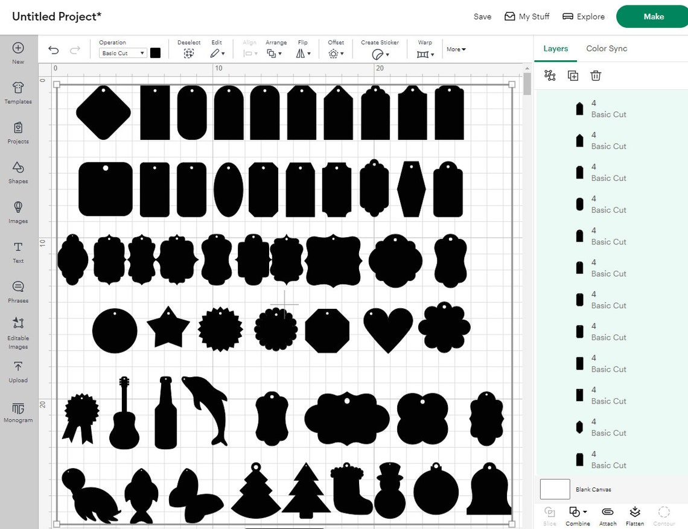688x529 pixels.
Task: Expand the More dropdown in the toolbar
Action: [456, 49]
